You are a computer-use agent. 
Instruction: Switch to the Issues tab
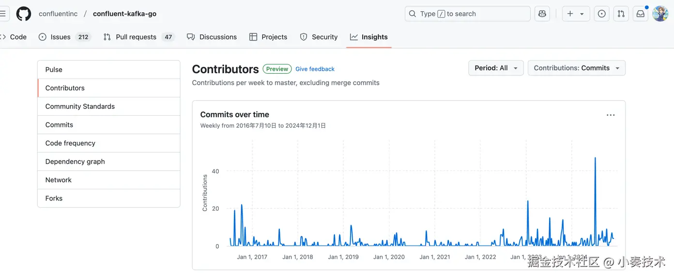[x=65, y=37]
